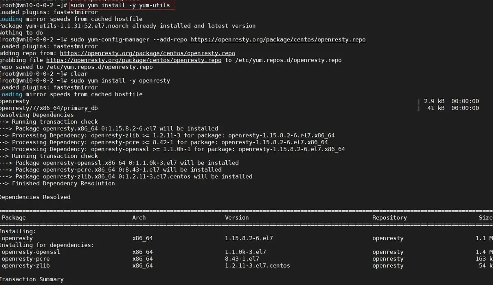Viewport: 493px width, 285px height.
Task: Open the URL after 'adding repo from:'
Action: pos(147,53)
